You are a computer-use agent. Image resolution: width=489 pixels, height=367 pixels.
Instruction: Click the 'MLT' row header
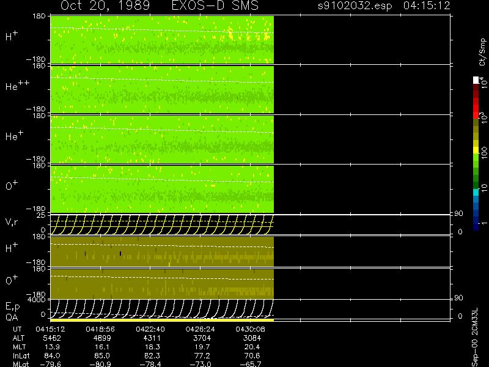19,347
